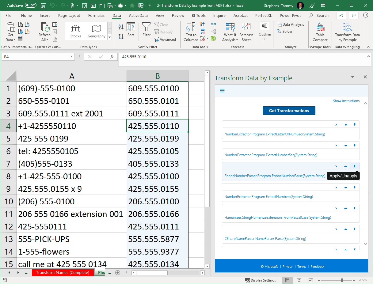
Task: Click the Flash Fill icon
Action: point(203,24)
